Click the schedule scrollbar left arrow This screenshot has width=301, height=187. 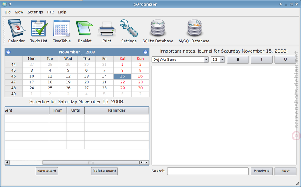coord(7,163)
